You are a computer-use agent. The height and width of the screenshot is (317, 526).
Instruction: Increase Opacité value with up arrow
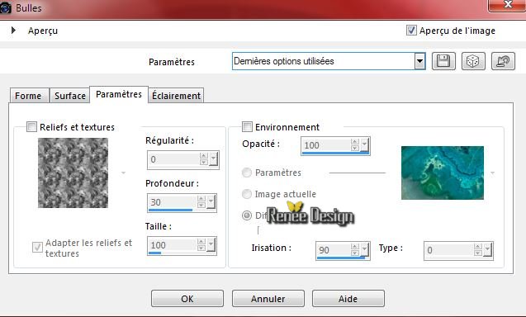click(355, 142)
